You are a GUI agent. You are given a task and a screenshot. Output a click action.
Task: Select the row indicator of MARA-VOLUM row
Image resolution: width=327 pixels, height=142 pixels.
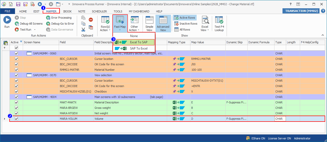5,119
